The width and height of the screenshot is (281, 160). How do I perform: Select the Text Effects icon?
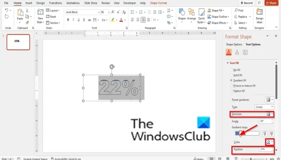[x=237, y=52]
